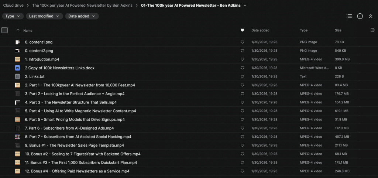378x178 pixels.
Task: Click the Word icon for Links.docx
Action: click(17, 68)
